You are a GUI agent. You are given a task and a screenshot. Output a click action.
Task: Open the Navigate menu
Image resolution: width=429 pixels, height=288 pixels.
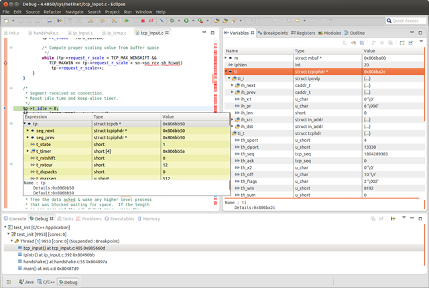pyautogui.click(x=74, y=12)
